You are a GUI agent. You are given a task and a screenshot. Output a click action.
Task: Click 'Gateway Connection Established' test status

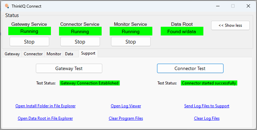tap(90, 83)
